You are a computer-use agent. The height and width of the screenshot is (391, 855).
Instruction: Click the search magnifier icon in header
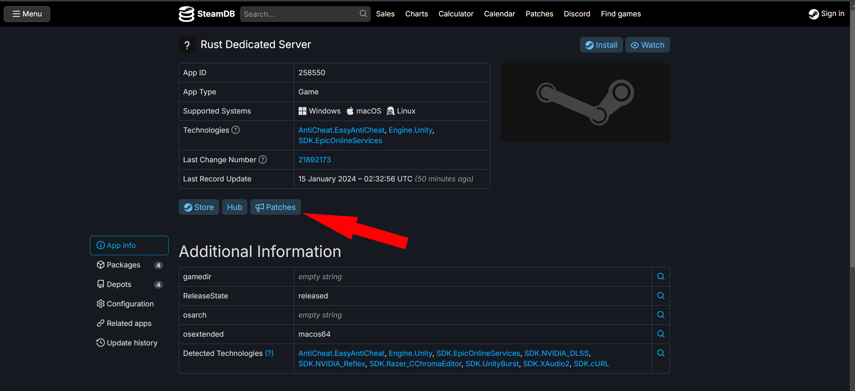click(363, 14)
